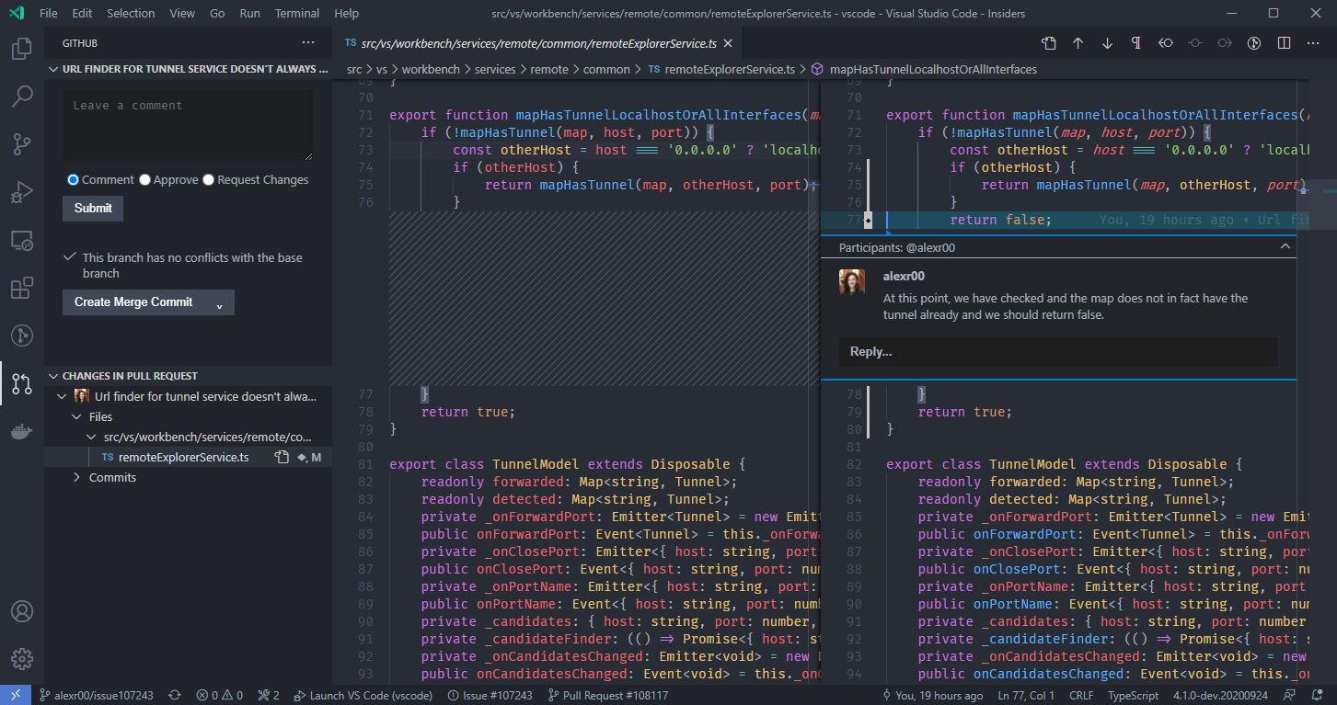The height and width of the screenshot is (705, 1337).
Task: Click the Open File icon in editor toolbar
Action: (x=1049, y=43)
